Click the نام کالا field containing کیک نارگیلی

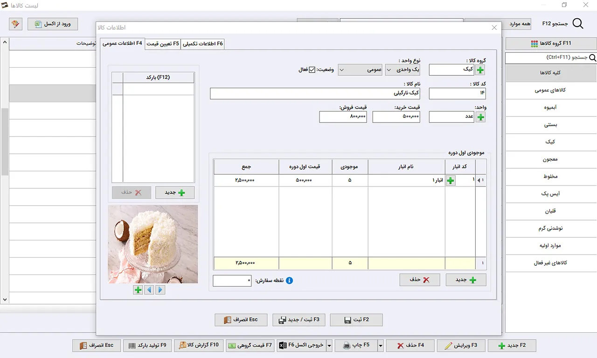pyautogui.click(x=315, y=94)
